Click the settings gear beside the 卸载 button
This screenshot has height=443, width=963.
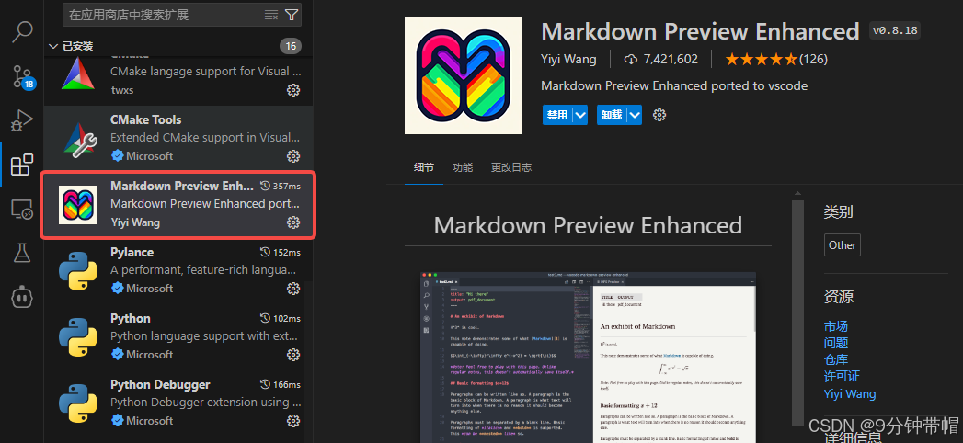click(x=659, y=115)
